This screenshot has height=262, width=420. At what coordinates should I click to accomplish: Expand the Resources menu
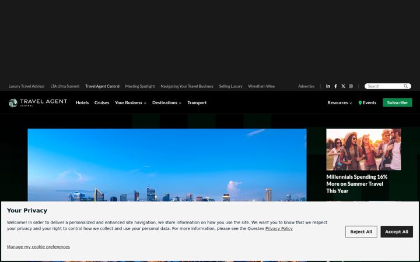coord(339,102)
